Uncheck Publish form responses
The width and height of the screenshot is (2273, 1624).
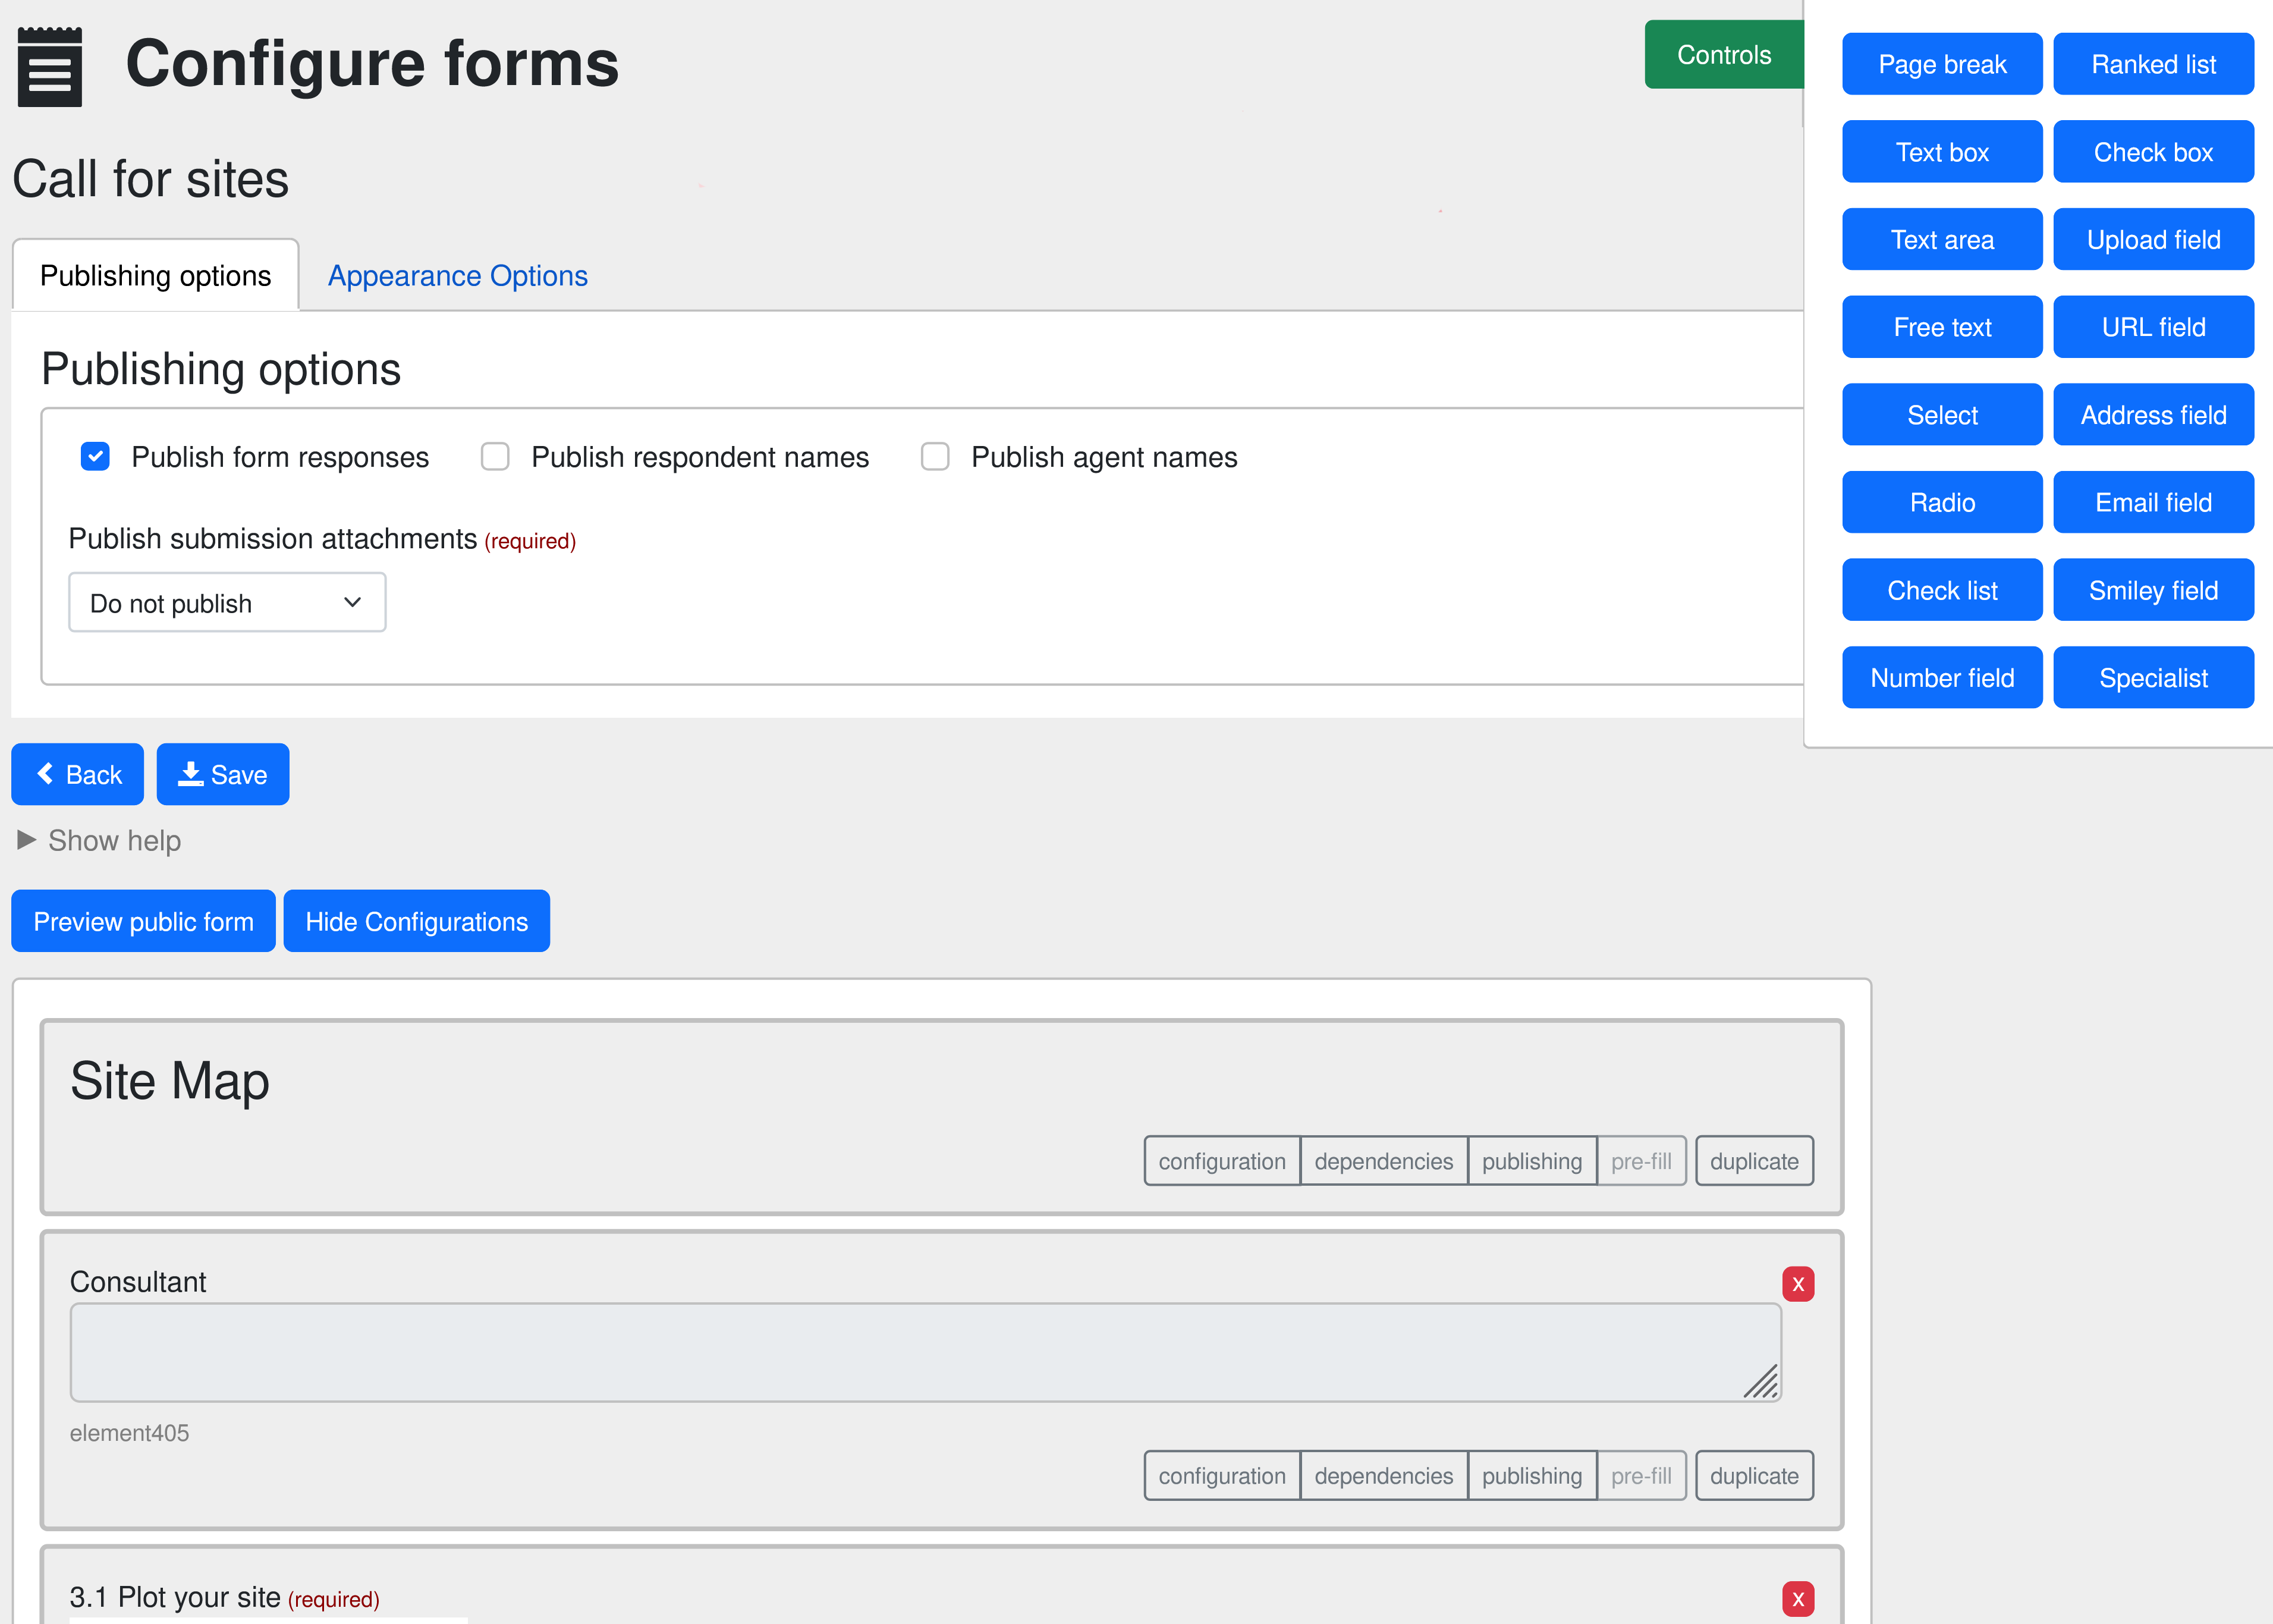95,457
